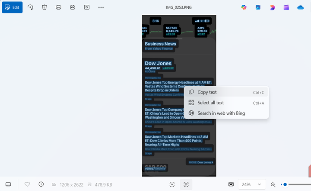Viewport: 311px width, 191px height.
Task: Choose Select all text in the context menu
Action: pos(226,103)
